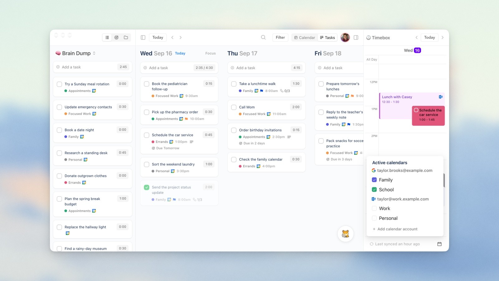Open time estimate 0:45 on car service task

pos(209,135)
